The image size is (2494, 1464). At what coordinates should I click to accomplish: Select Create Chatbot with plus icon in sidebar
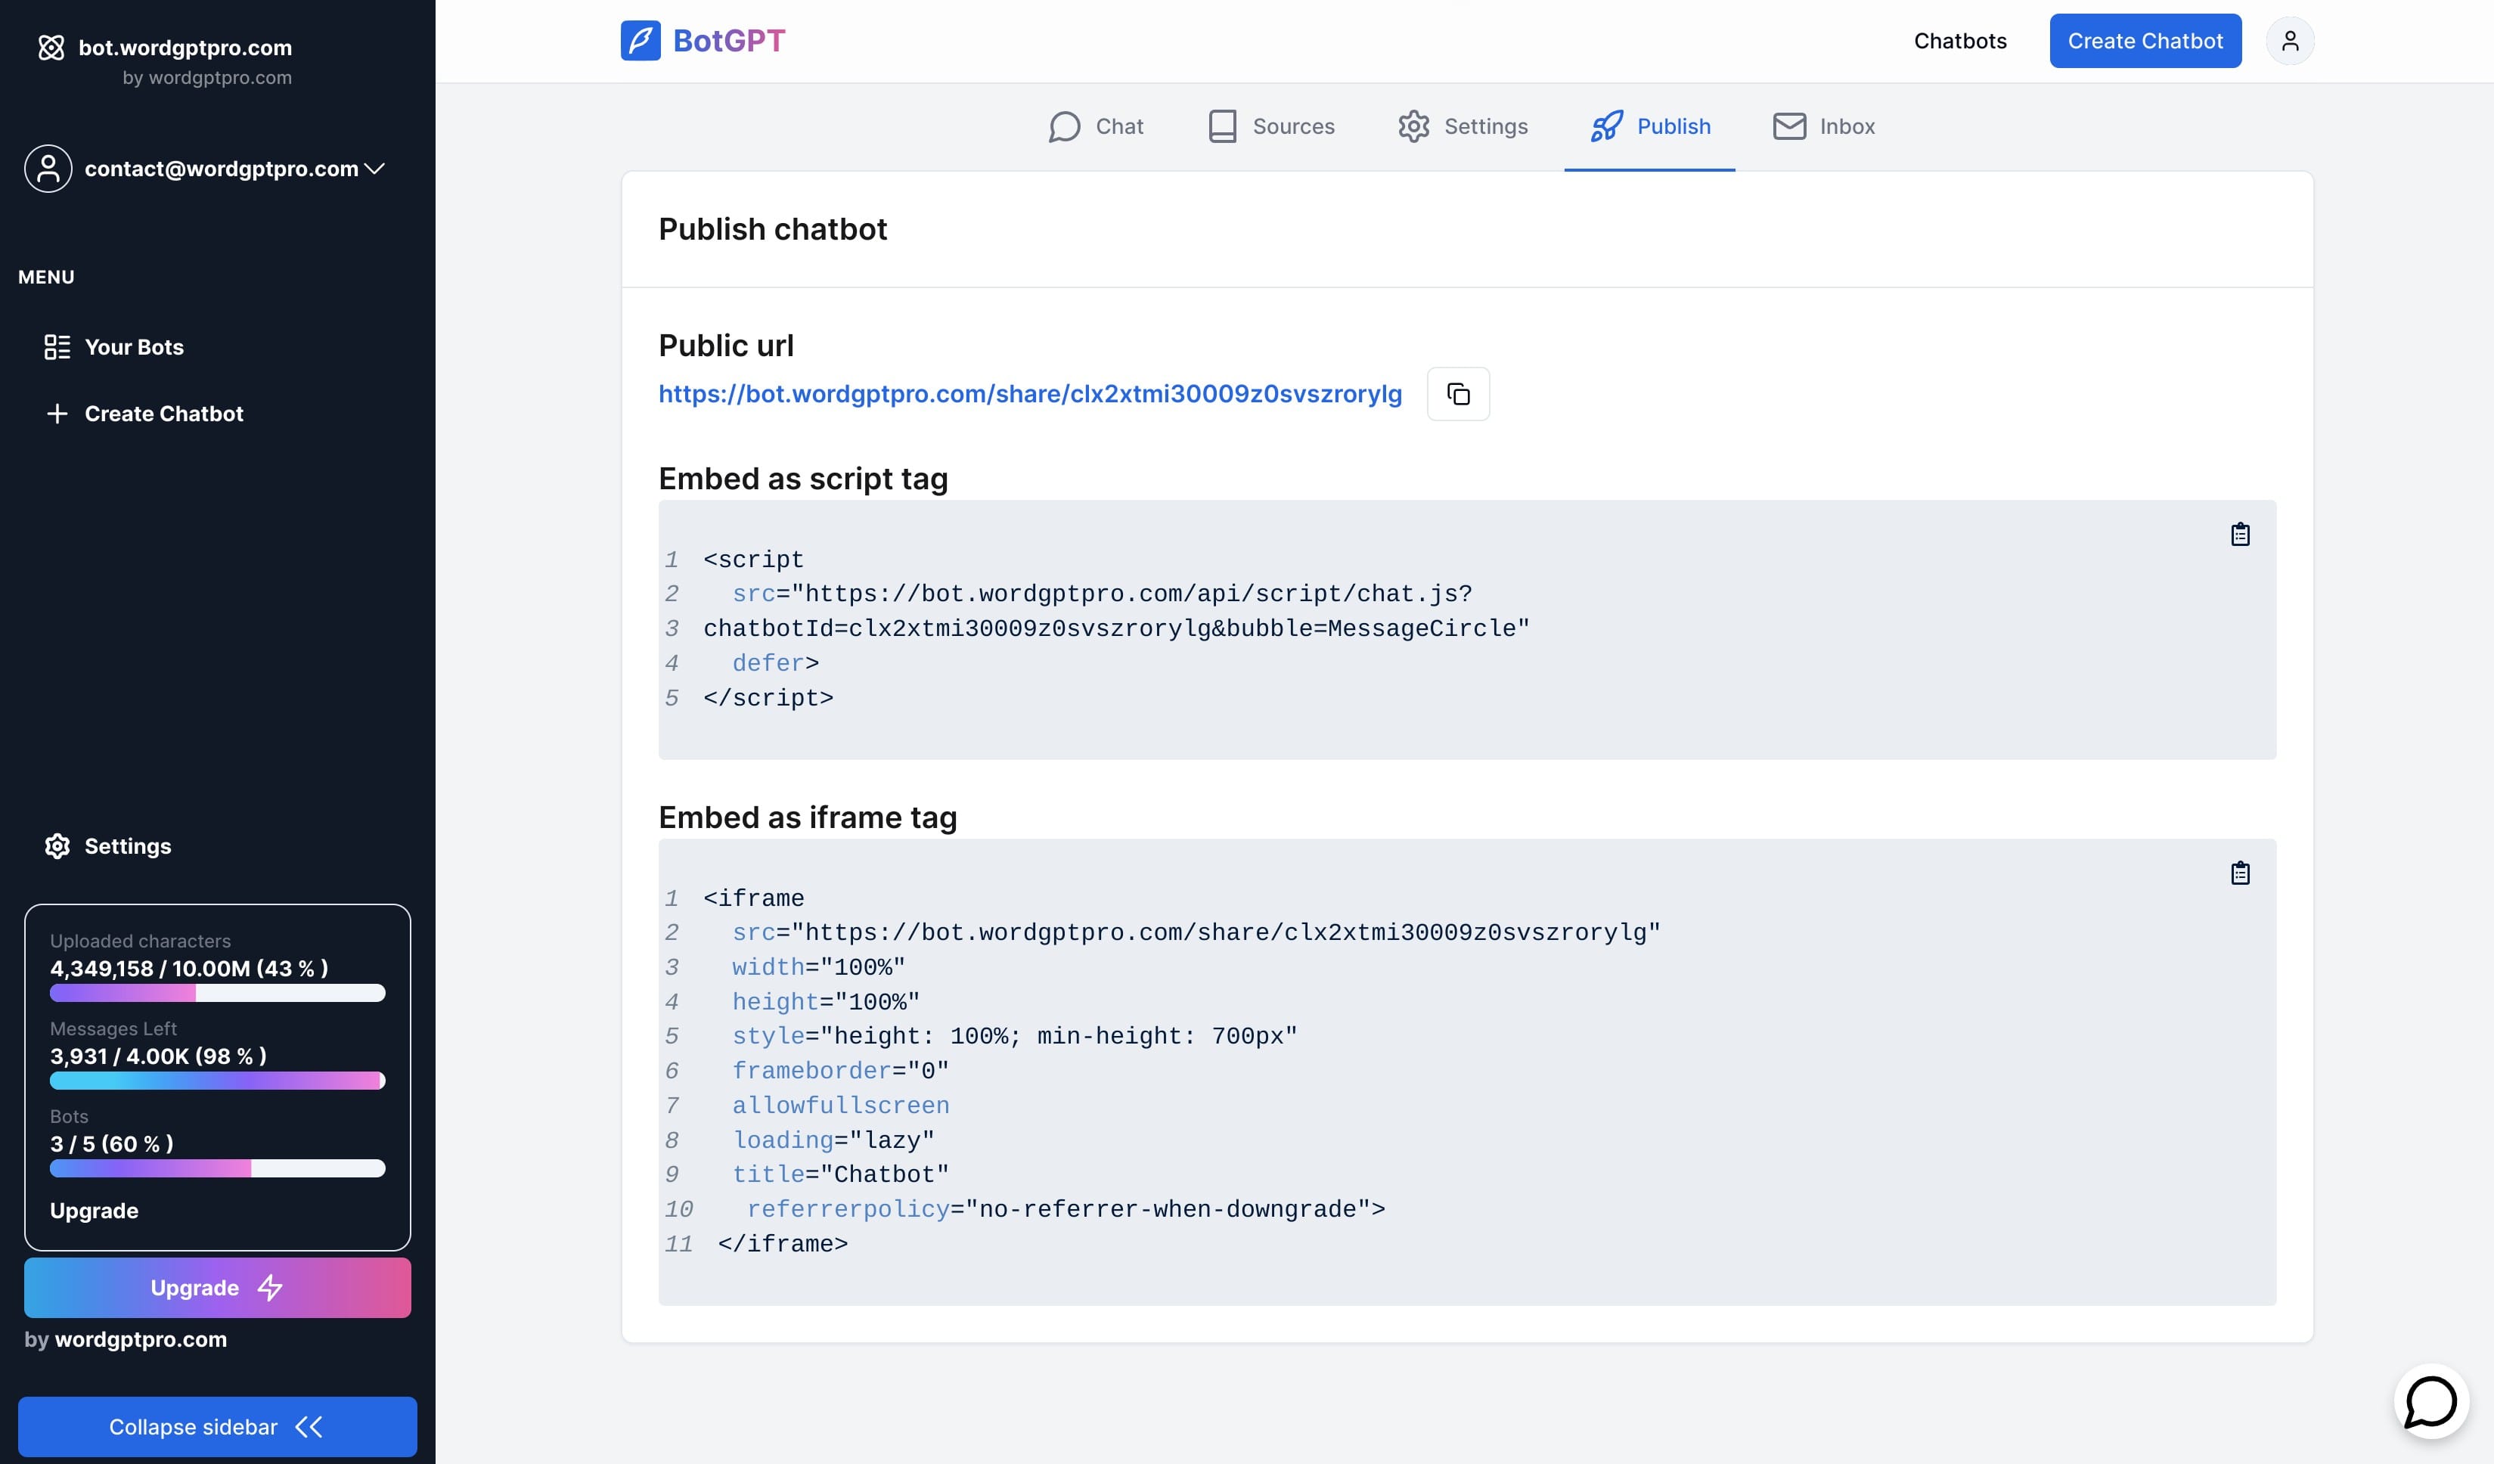tap(145, 414)
